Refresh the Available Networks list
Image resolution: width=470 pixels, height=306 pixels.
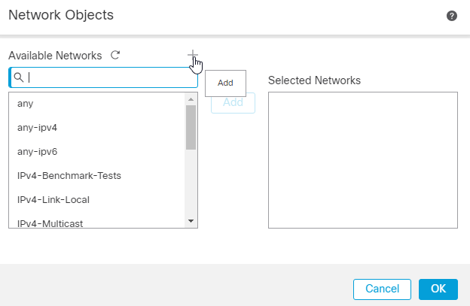pyautogui.click(x=115, y=55)
